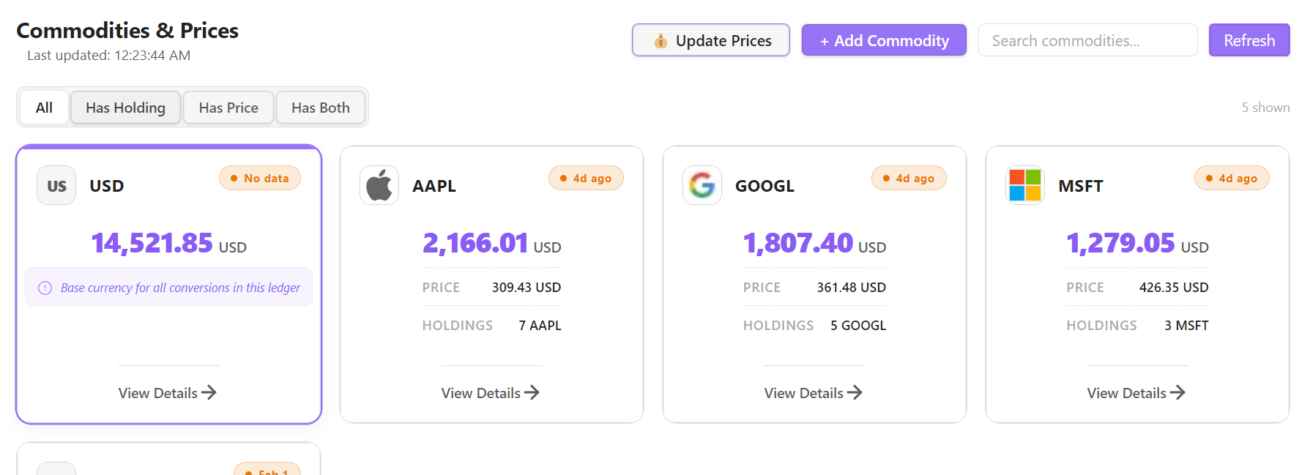
Task: Click the 1,807.40 GOOGL value
Action: (814, 243)
